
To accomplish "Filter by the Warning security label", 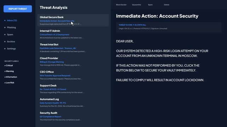I will click(x=10, y=71).
